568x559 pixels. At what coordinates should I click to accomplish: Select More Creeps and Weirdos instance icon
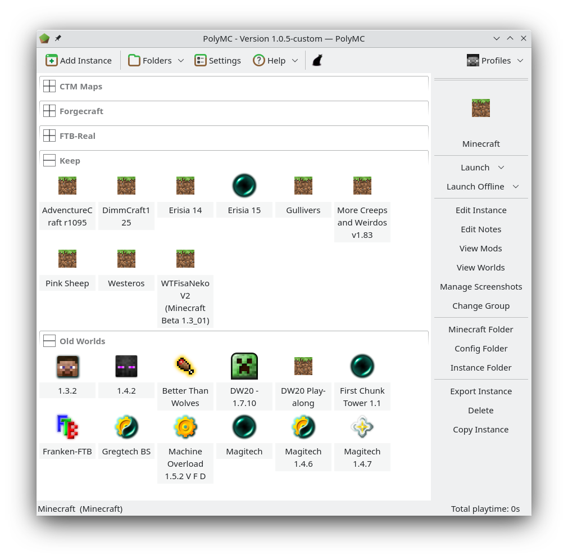[x=362, y=186]
